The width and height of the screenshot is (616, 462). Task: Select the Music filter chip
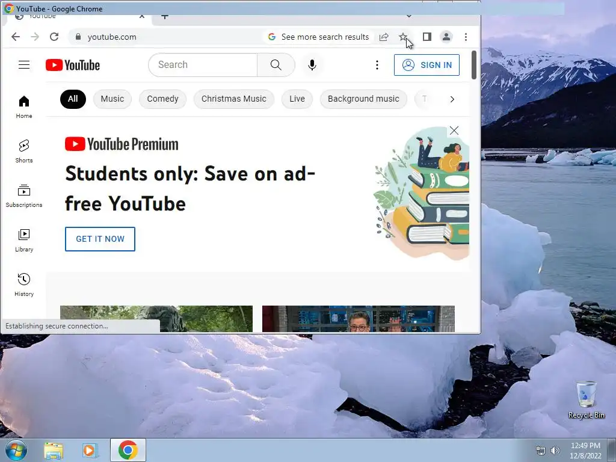(112, 99)
